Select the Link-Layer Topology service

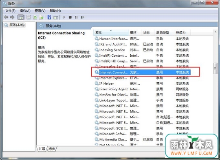pos(142,100)
